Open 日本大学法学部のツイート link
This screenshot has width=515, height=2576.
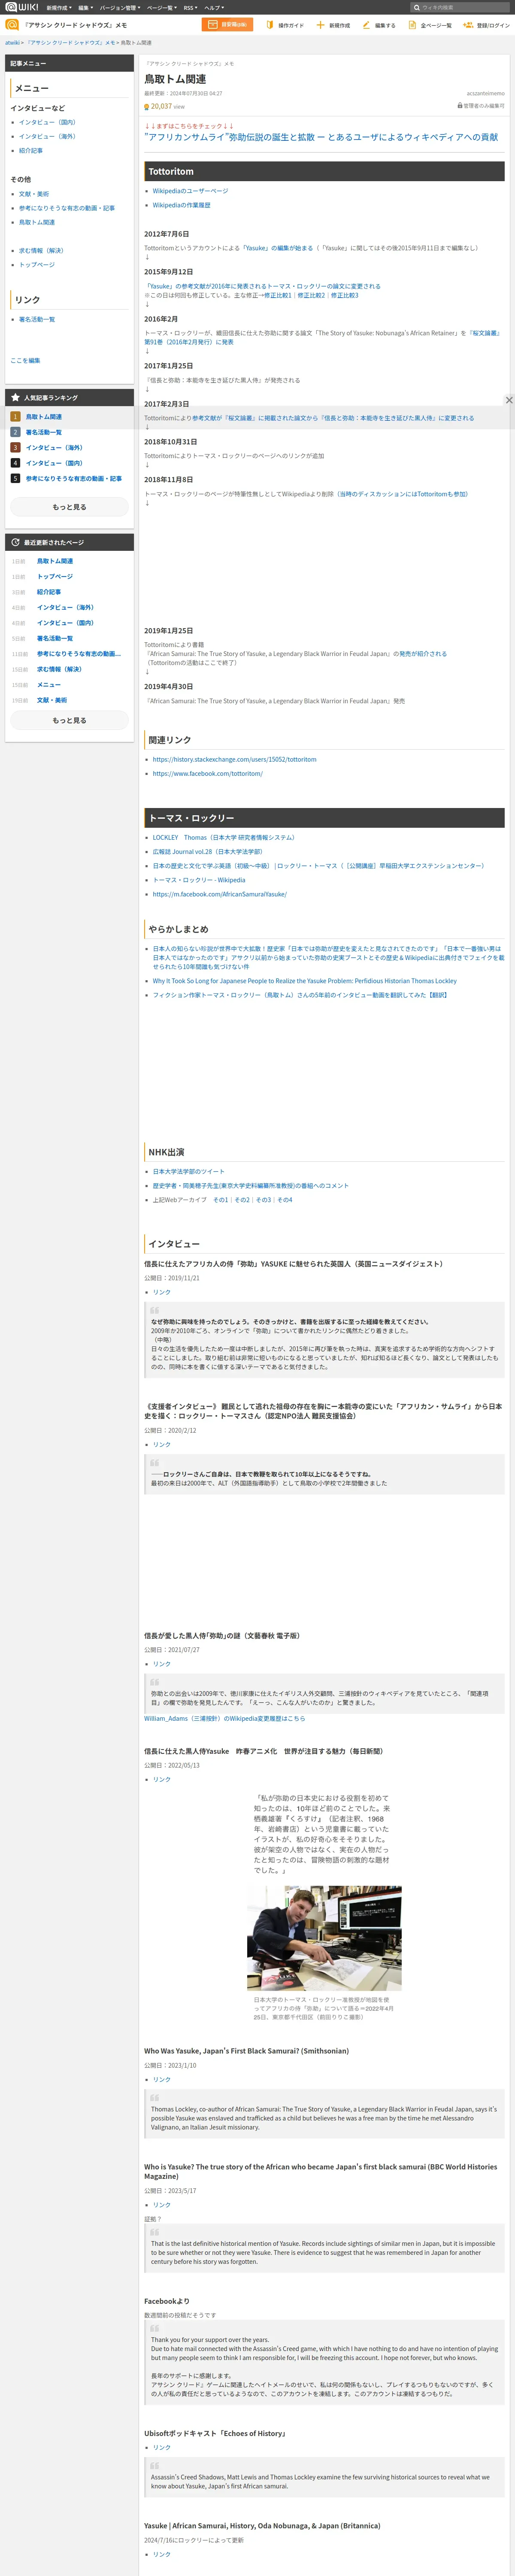[188, 1171]
